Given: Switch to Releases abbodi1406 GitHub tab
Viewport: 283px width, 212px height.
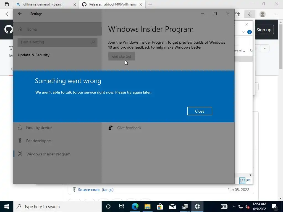Looking at the screenshot, I should (x=112, y=4).
